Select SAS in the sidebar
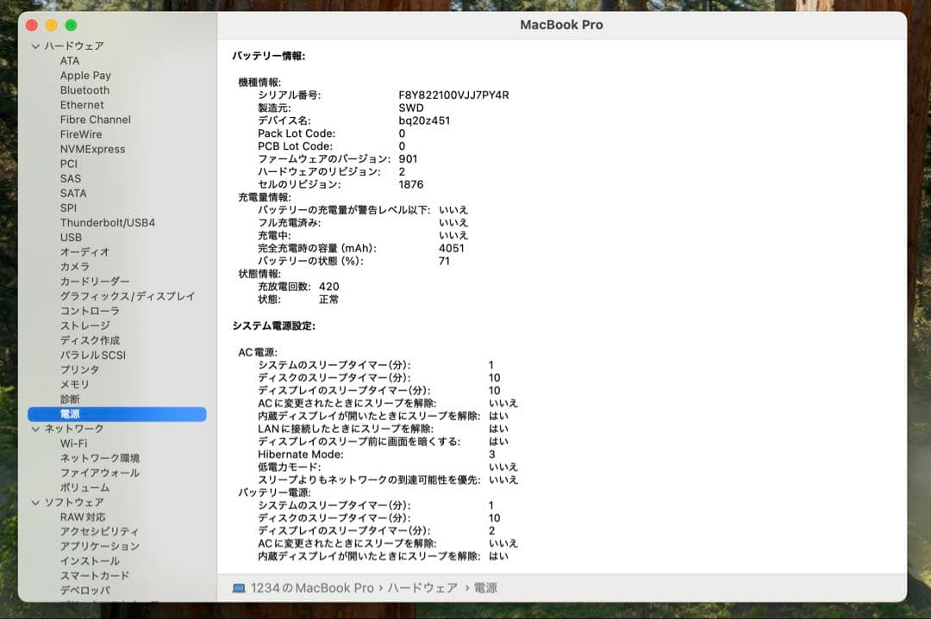 point(71,178)
